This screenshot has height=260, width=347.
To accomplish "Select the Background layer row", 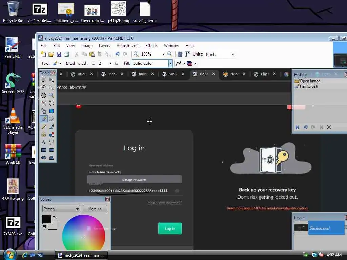I will click(x=319, y=228).
